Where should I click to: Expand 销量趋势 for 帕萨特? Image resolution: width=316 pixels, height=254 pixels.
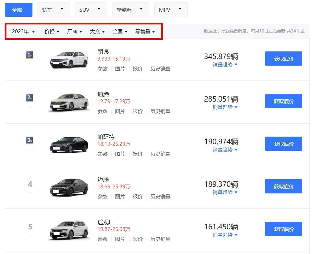coord(225,150)
